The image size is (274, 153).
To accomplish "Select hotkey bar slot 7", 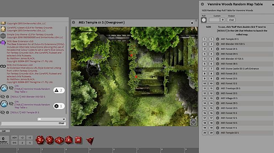I will coord(149,150).
